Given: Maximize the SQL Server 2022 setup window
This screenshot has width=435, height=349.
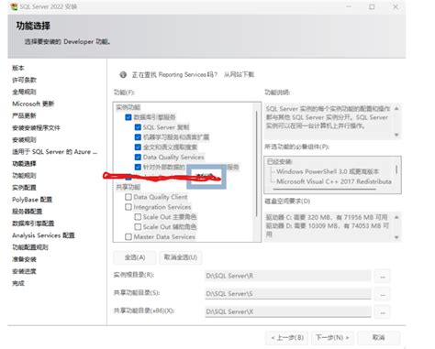Looking at the screenshot, I should [x=372, y=6].
